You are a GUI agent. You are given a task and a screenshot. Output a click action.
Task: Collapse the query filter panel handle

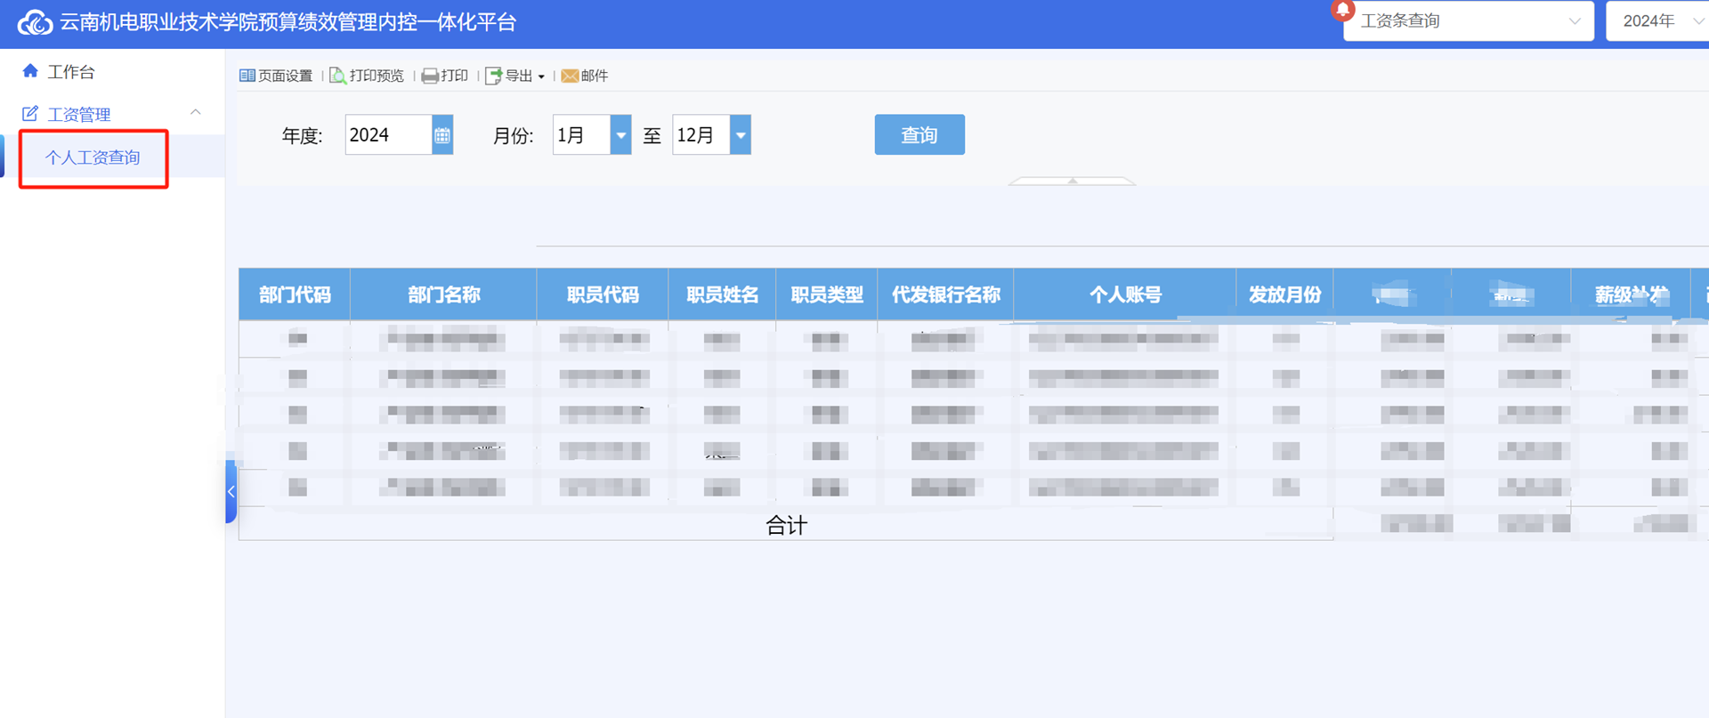1072,181
